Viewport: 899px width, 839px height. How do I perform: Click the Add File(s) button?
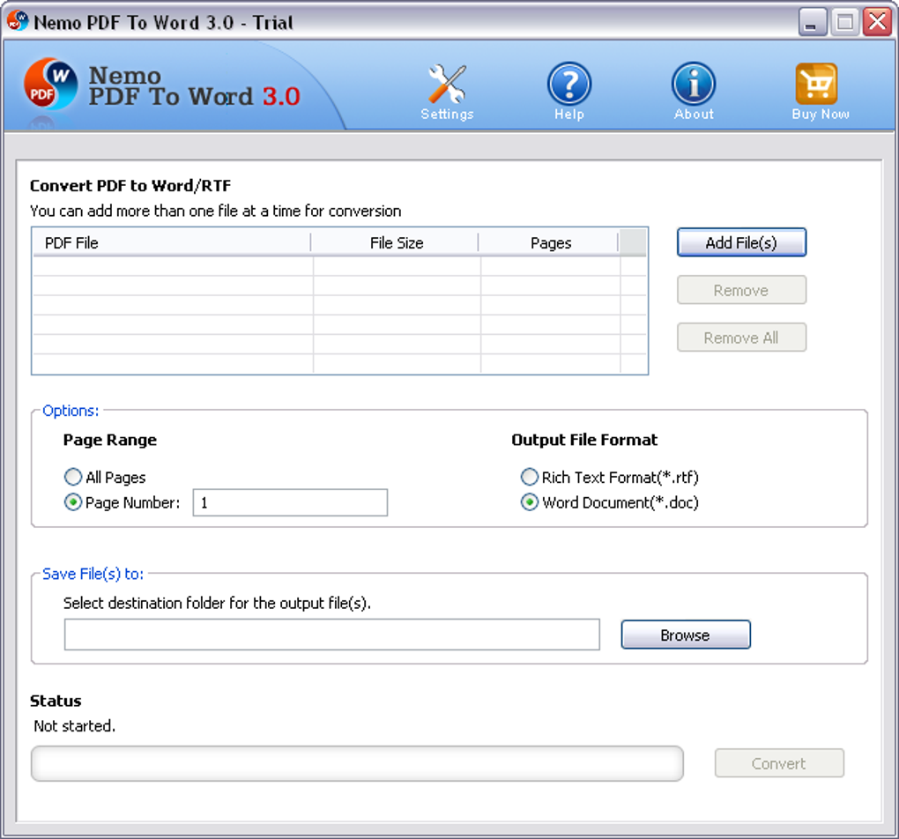pos(741,242)
